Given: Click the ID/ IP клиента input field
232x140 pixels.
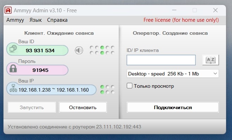Looking at the screenshot, I should click(161, 60).
